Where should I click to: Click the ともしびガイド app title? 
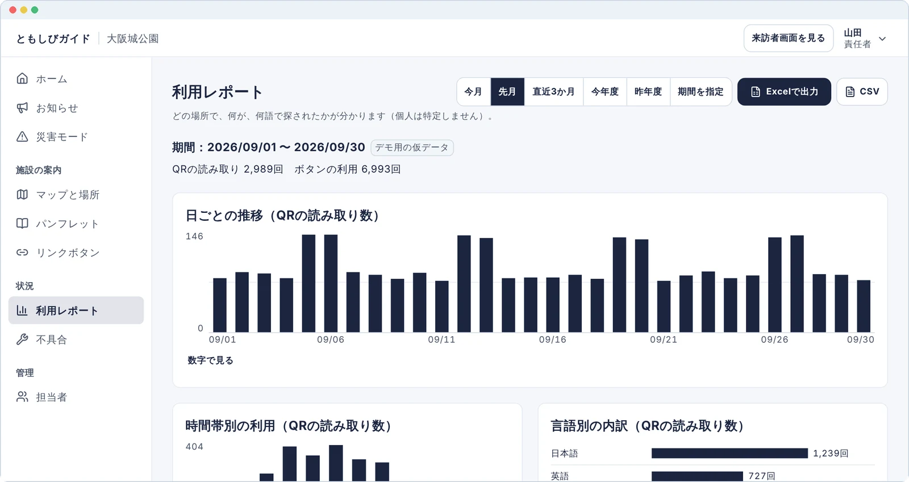pos(53,39)
